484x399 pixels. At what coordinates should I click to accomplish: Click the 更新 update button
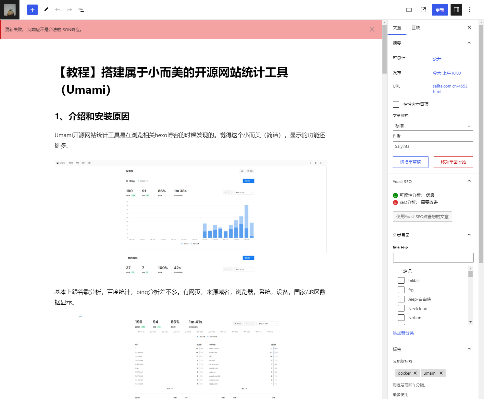440,10
